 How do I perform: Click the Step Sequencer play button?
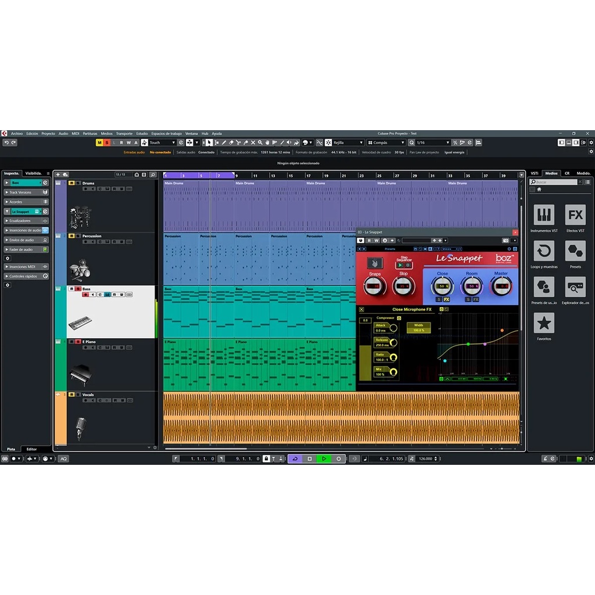400,265
